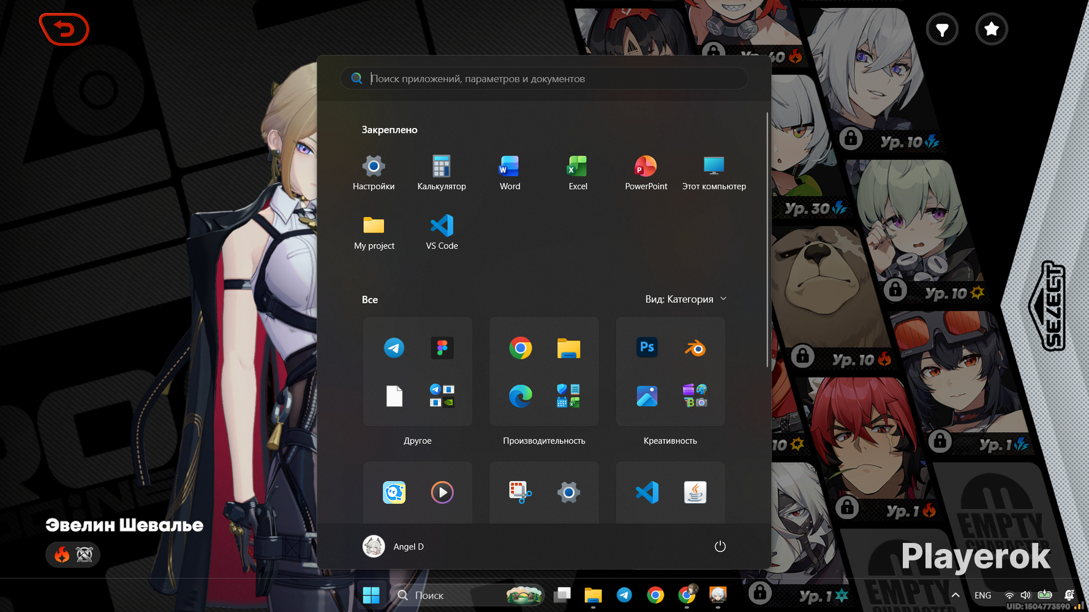
Task: Expand the Производительность category's small app group
Action: point(568,396)
